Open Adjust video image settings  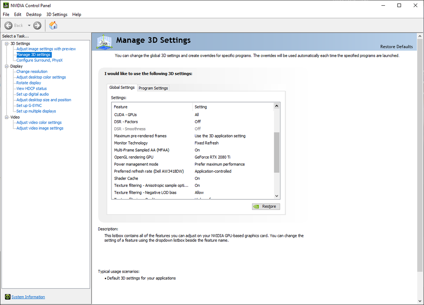(40, 128)
